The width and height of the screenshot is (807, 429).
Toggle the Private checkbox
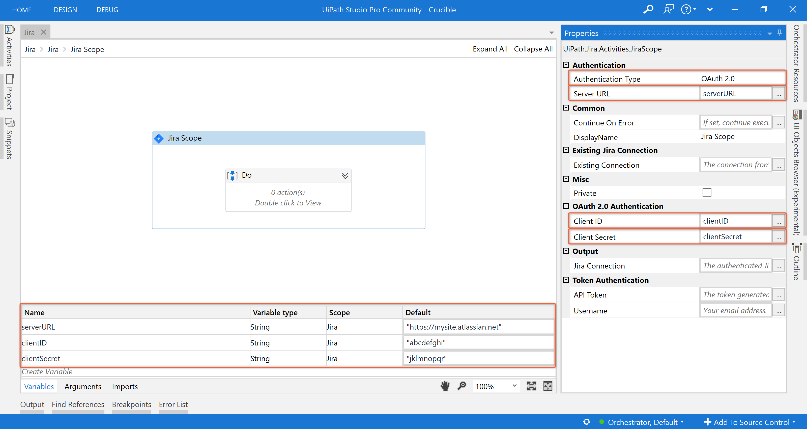point(707,193)
